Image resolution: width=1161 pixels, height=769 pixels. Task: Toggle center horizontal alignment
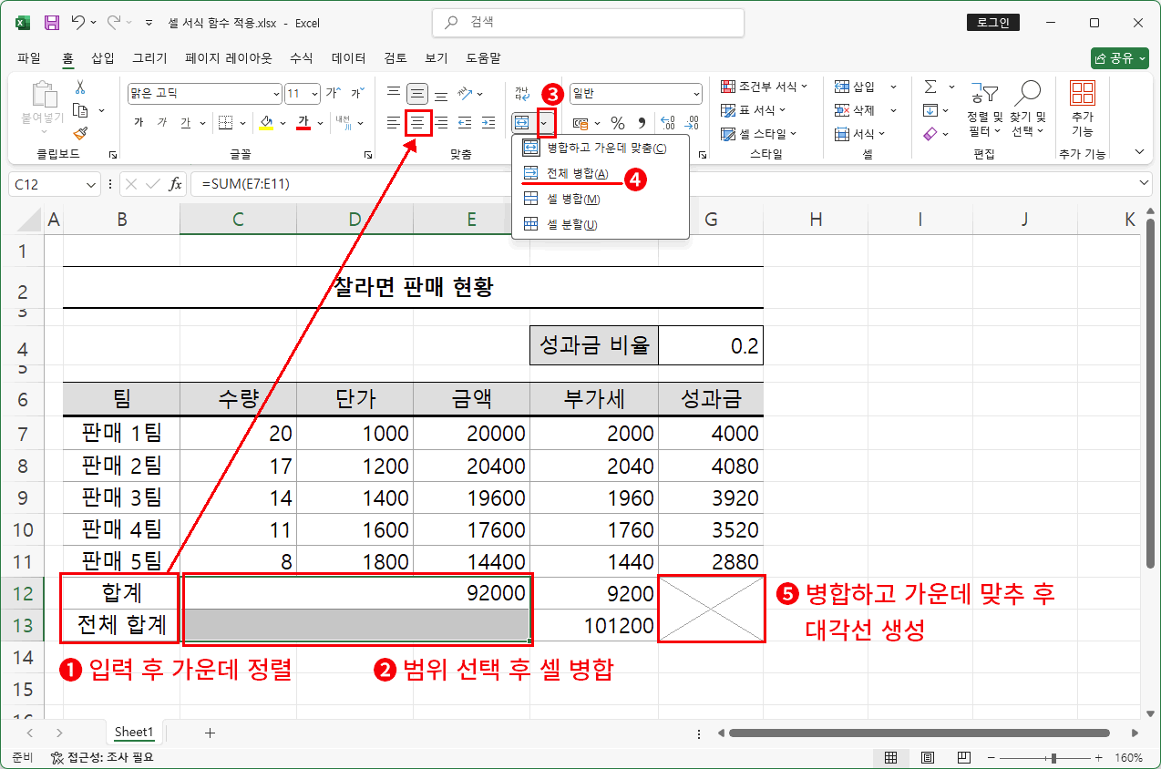[x=417, y=122]
